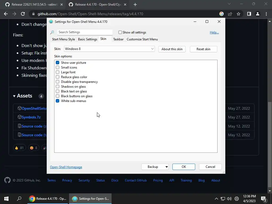Show hidden tray icons chevron
The width and height of the screenshot is (272, 204).
(x=216, y=199)
